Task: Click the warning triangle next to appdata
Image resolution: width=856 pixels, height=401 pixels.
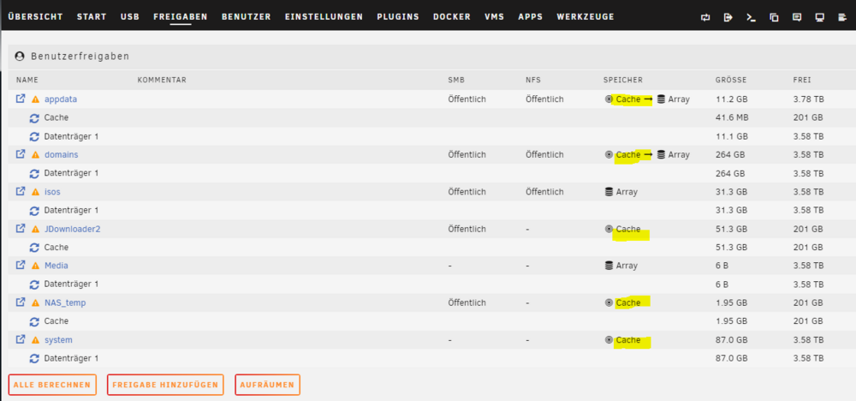Action: point(35,99)
